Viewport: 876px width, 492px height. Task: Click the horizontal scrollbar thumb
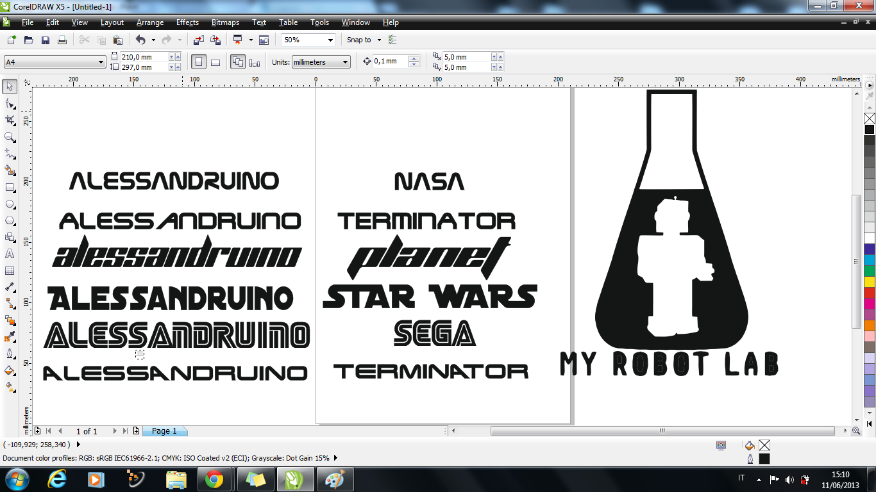(x=662, y=431)
